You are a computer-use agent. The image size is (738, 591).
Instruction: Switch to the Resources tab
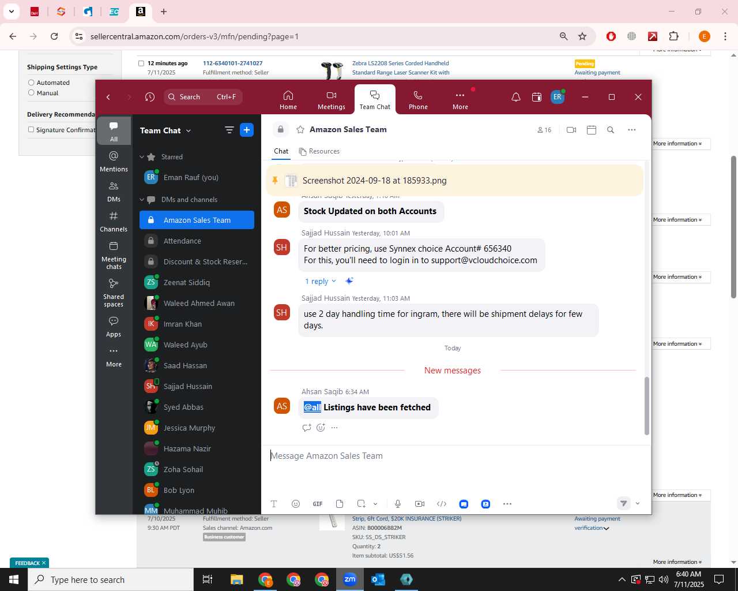coord(319,151)
